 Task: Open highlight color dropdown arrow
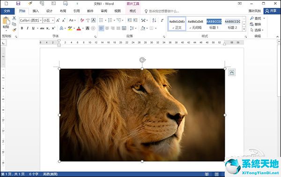74,28
